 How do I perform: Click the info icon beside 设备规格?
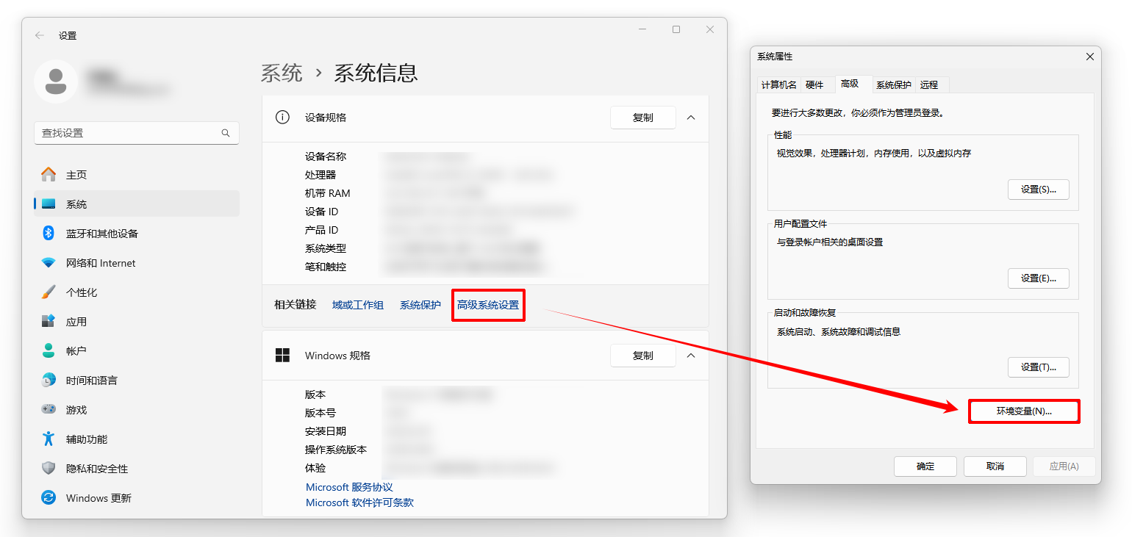pyautogui.click(x=282, y=117)
